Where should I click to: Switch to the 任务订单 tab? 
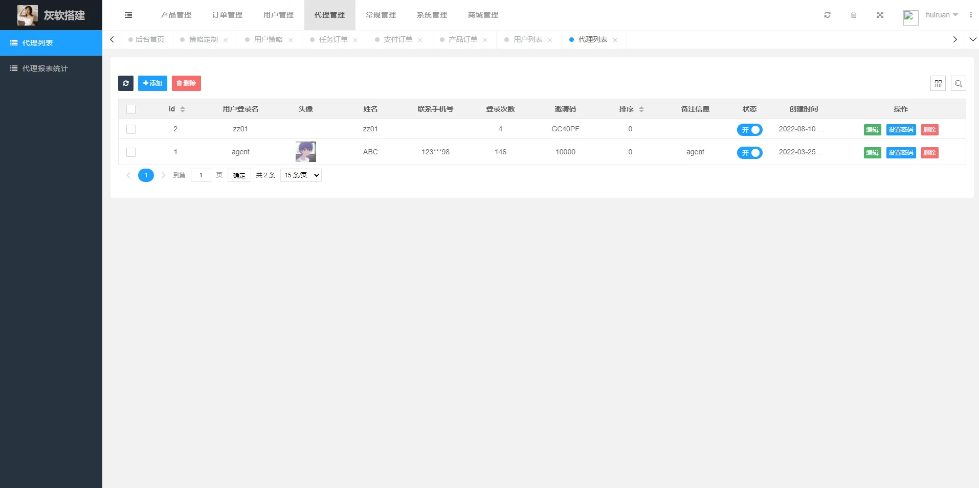333,39
